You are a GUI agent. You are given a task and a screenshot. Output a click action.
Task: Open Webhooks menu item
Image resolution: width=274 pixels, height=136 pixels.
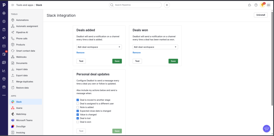point(25,57)
